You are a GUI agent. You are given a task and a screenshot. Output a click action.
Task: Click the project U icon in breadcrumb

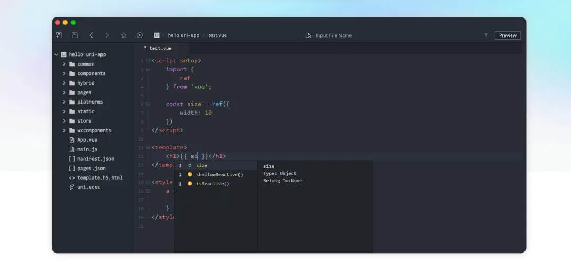[156, 35]
